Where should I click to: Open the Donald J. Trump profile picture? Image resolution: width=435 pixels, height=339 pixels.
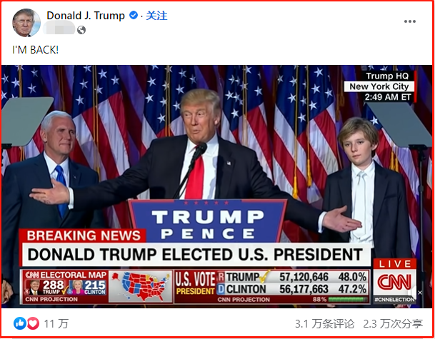[x=26, y=22]
